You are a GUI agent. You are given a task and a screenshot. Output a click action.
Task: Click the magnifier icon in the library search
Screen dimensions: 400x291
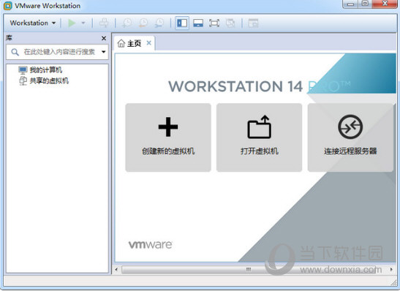pyautogui.click(x=15, y=53)
